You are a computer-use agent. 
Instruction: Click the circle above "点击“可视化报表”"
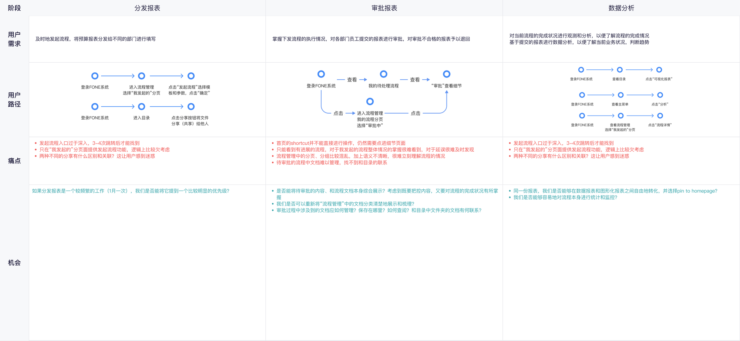point(659,70)
